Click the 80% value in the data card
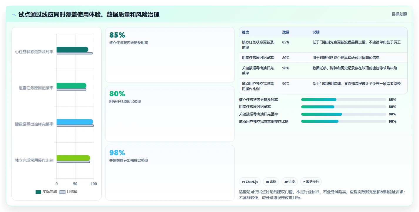The width and height of the screenshot is (419, 212). (117, 94)
